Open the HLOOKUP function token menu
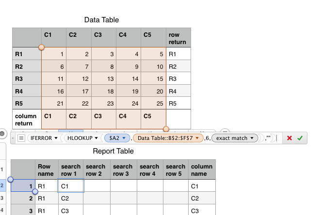Screen dimensions: 322x215 pyautogui.click(x=96, y=138)
